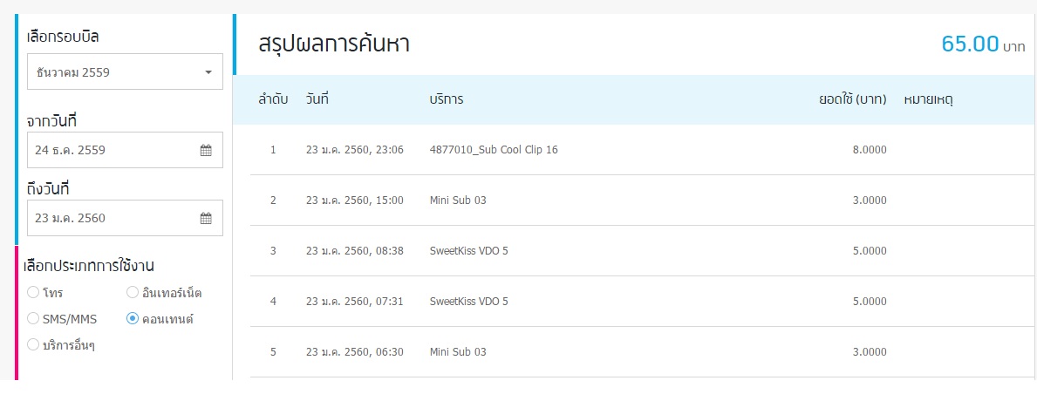Viewport: 1037px width, 401px height.
Task: Open calendar for ถึงวันที่ end date
Action: pyautogui.click(x=206, y=218)
